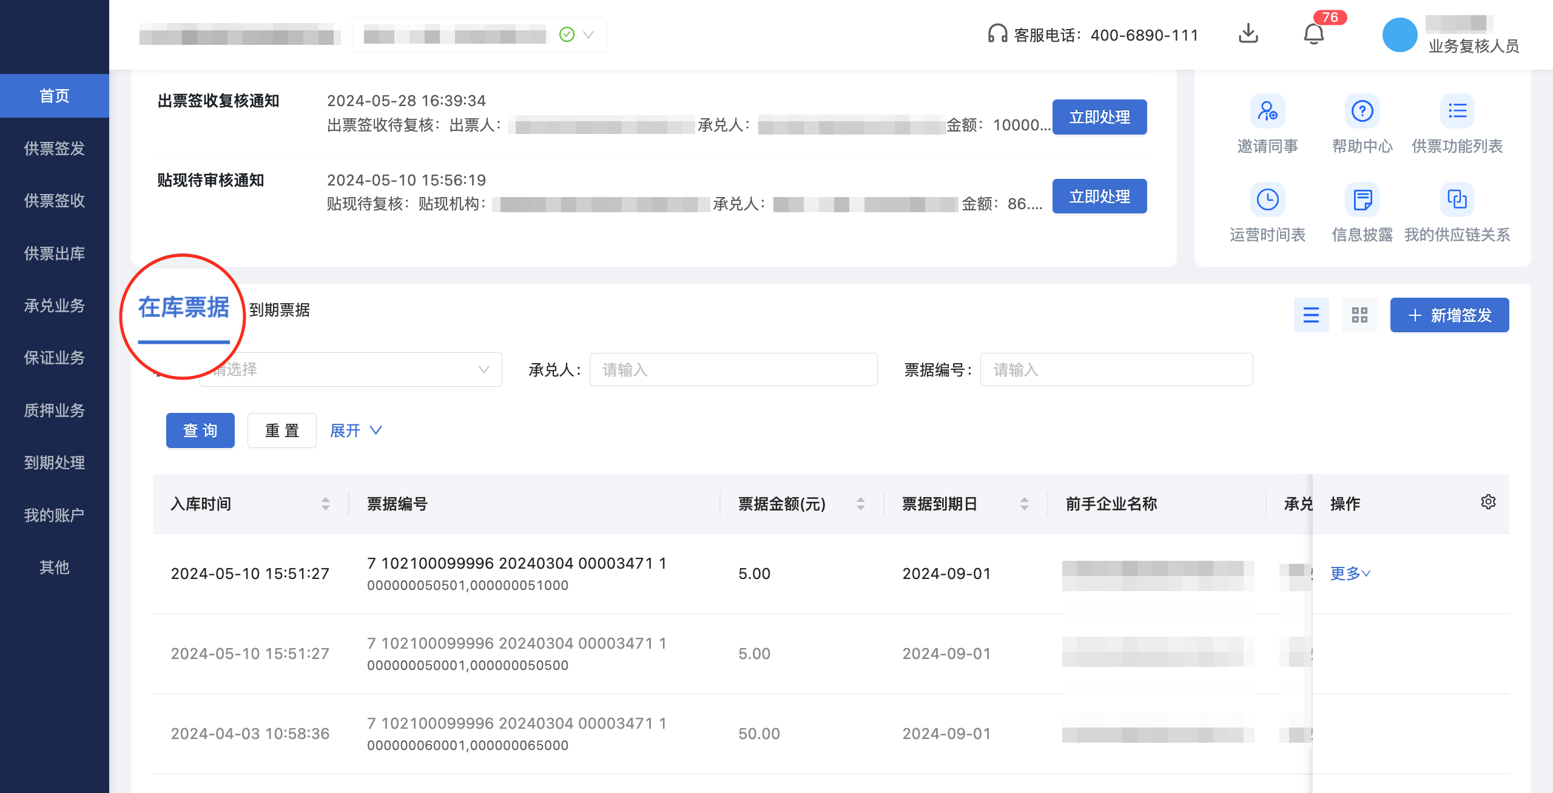Toggle the 票据金额 column sort order

860,503
